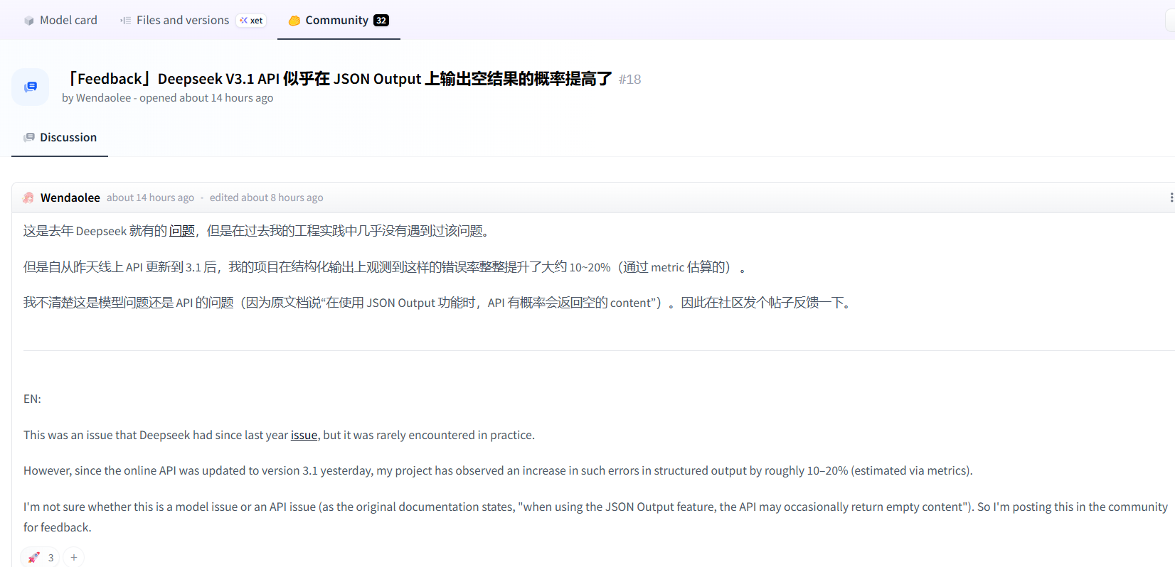Open Wendaolee profile from comment header
The height and width of the screenshot is (567, 1175).
70,198
